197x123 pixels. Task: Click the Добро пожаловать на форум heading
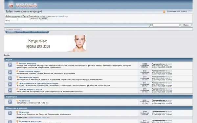[24, 11]
